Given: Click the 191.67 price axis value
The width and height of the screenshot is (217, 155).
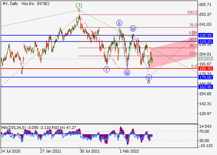Looking at the screenshot, I should tap(205, 64).
